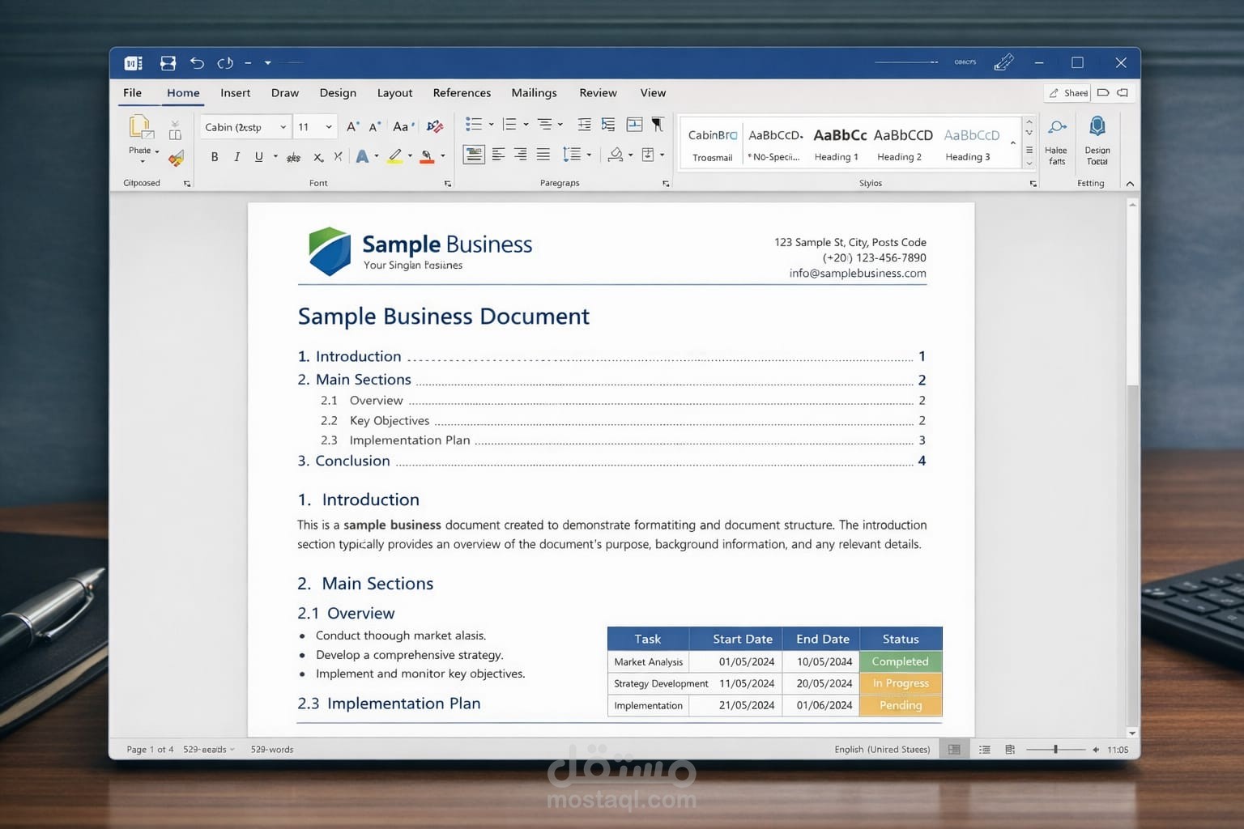The image size is (1244, 829).
Task: Click the pen icon in title bar
Action: pos(1003,62)
